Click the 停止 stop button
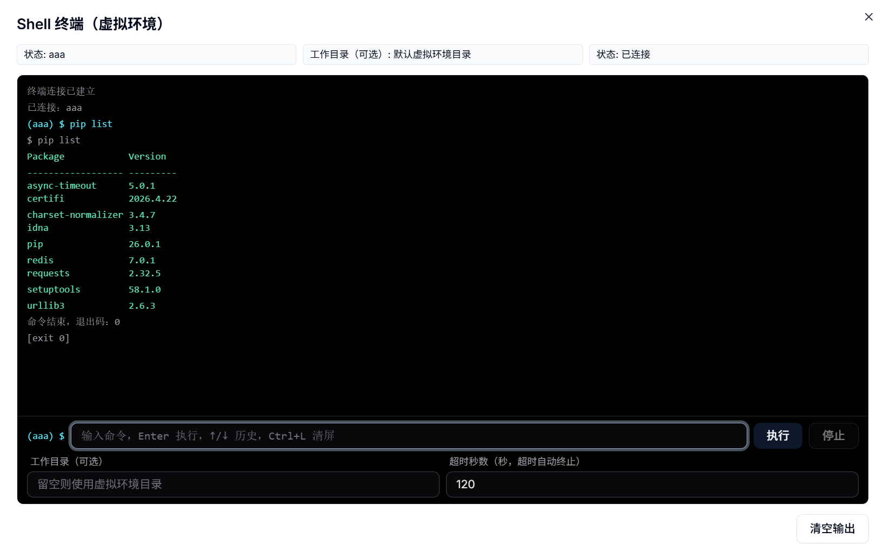This screenshot has width=884, height=558. point(833,436)
